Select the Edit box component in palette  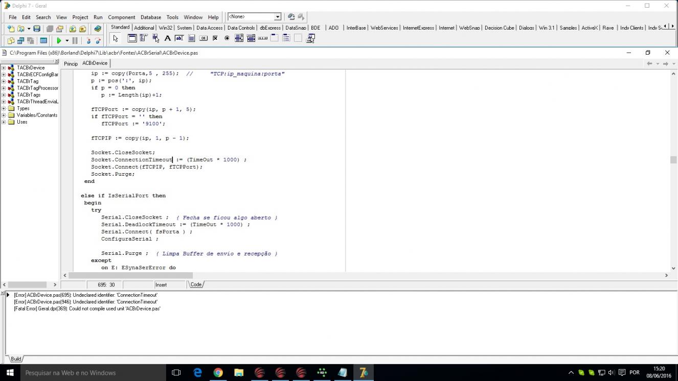tap(179, 38)
